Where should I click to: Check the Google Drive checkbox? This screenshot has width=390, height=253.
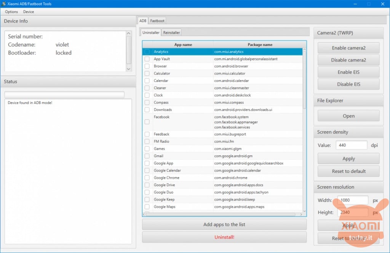(147, 185)
